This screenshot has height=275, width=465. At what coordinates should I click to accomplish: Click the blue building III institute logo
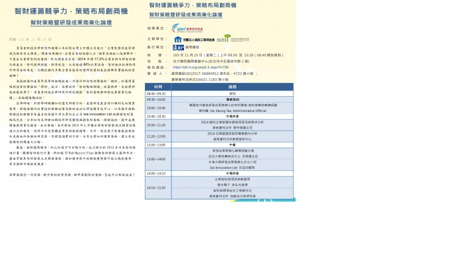(194, 39)
